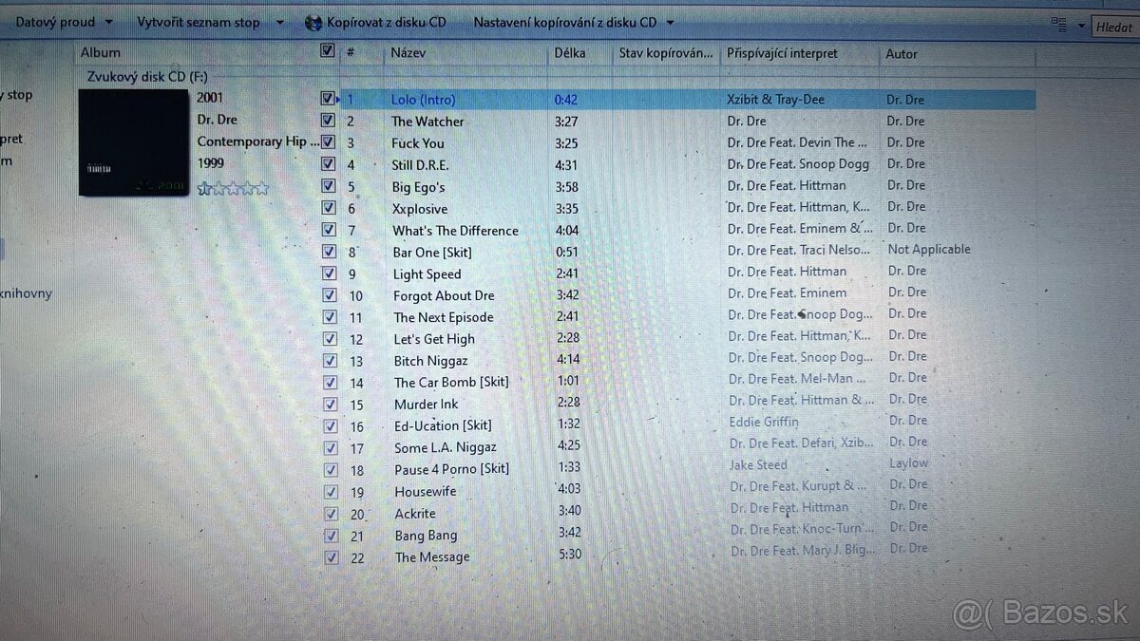Viewport: 1140px width, 641px height.
Task: Sort tracks by the Autor column
Action: (x=902, y=54)
